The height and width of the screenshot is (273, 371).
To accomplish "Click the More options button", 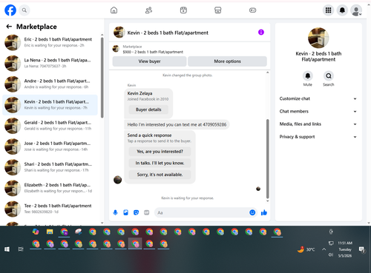I will coord(227,61).
